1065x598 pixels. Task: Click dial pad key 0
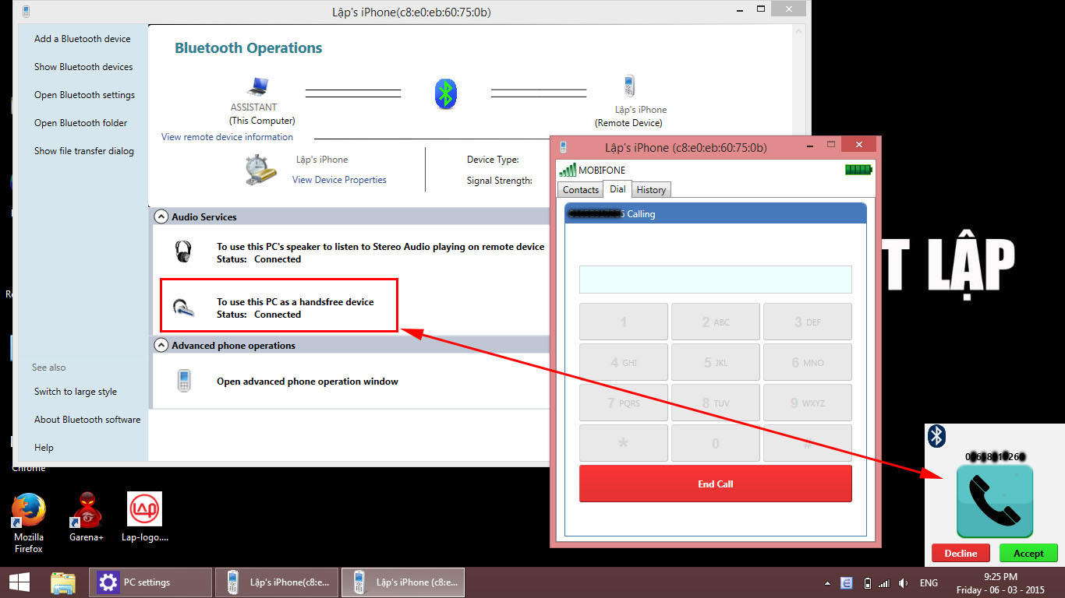[x=715, y=443]
